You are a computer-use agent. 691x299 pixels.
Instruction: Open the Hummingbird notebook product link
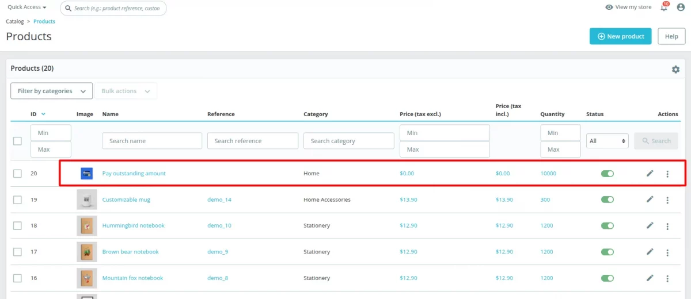(x=133, y=225)
